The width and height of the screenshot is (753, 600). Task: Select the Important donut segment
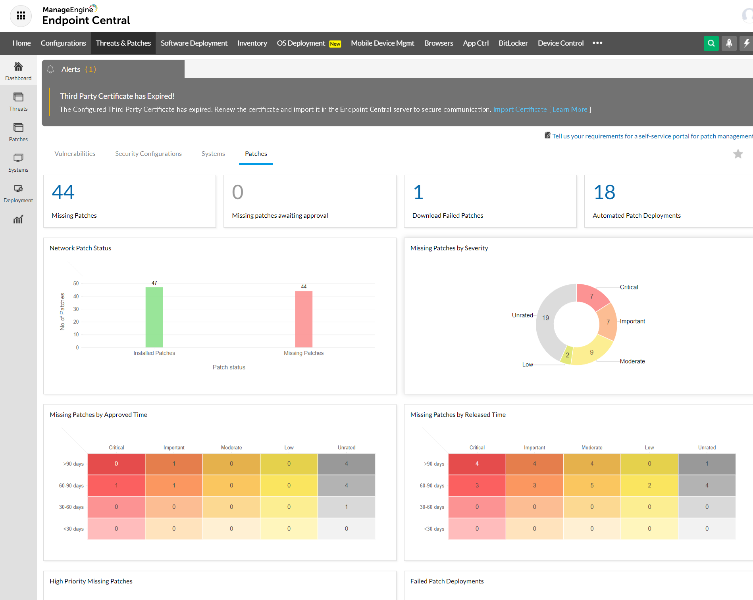[608, 322]
